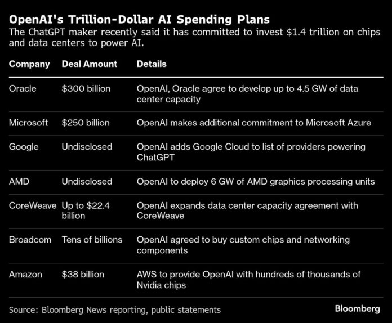Screen dimensions: 392x323
Task: Click the Oracle company name
Action: pos(23,88)
